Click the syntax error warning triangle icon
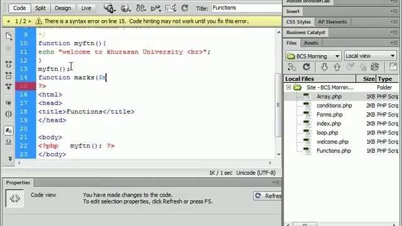This screenshot has height=226, width=402. tap(39, 21)
